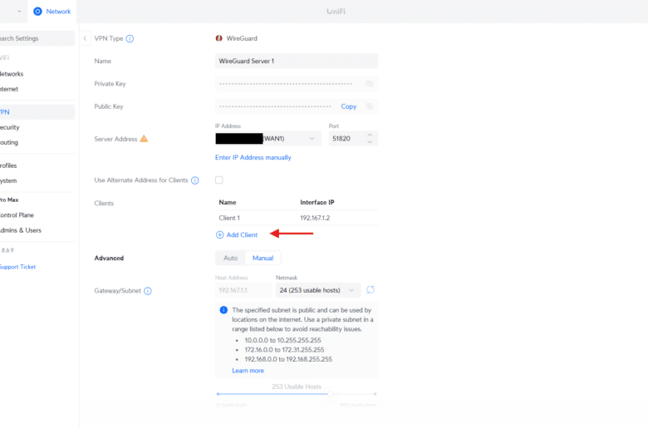Viewport: 648px width, 429px height.
Task: Click the usable hosts slider handle
Action: [330, 394]
